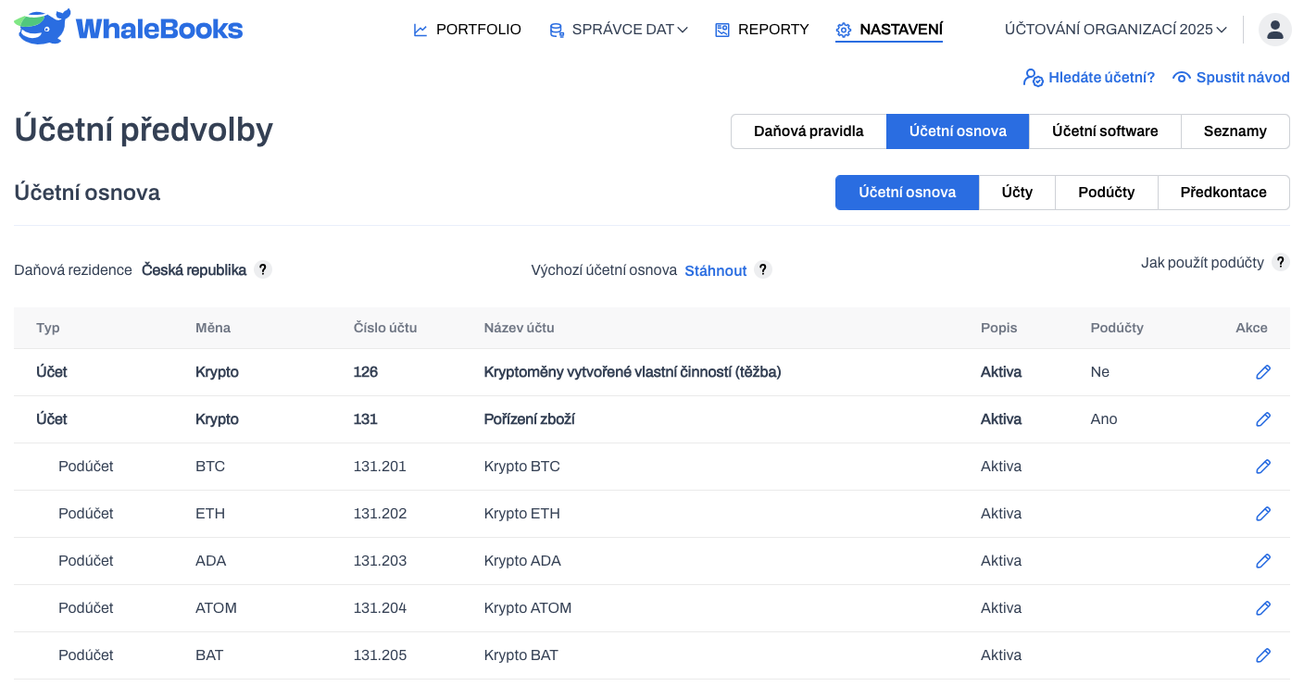This screenshot has width=1304, height=686.
Task: Click the Jak použít podúčty text
Action: 1202,263
